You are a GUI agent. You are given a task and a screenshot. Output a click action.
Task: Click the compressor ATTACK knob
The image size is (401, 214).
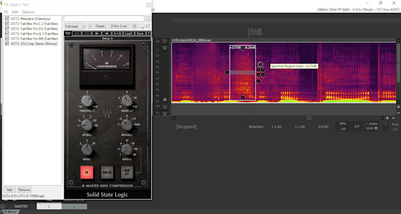point(87,125)
